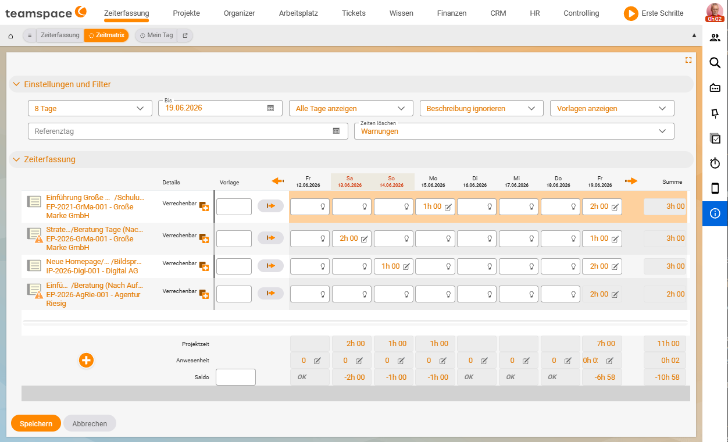Edit Anwesenheit for Friday 12.06.2026

317,361
